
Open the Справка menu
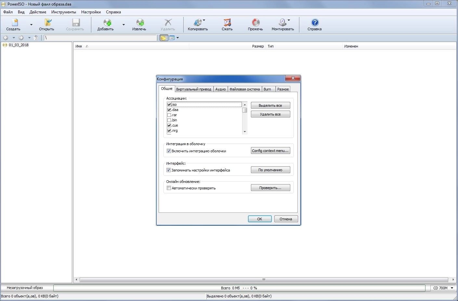(x=113, y=12)
